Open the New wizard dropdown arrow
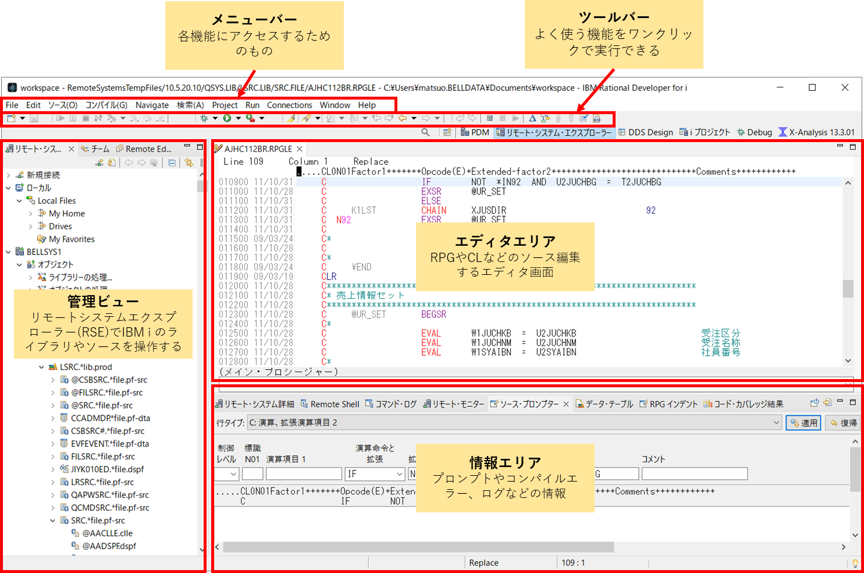The height and width of the screenshot is (573, 864). (x=23, y=118)
